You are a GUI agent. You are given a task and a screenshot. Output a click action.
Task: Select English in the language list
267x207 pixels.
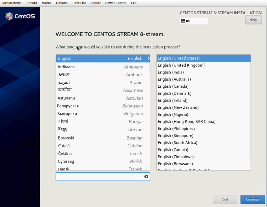pos(103,58)
